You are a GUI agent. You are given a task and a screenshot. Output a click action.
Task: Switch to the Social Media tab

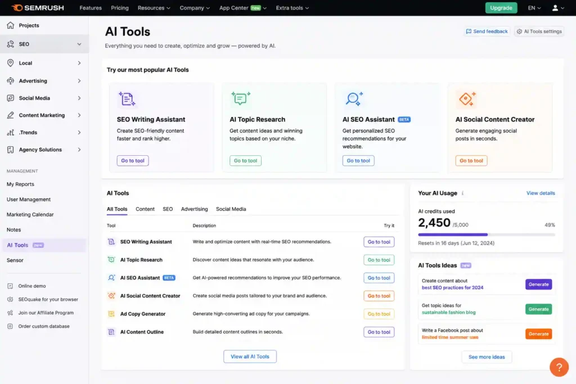coord(231,209)
